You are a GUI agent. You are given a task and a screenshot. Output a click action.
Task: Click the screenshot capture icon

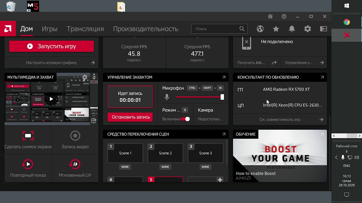pos(28,136)
